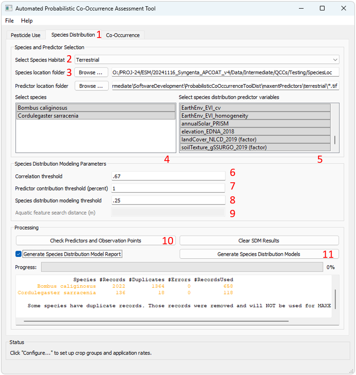
Task: Select Cordulegaster sarracenia in species list
Action: pyautogui.click(x=95, y=116)
